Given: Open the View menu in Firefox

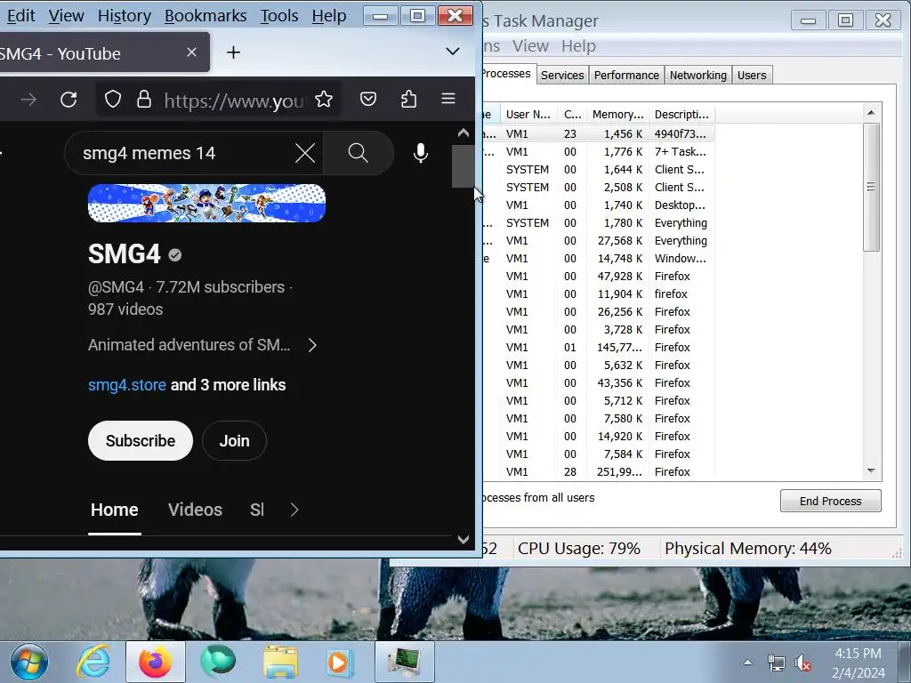Looking at the screenshot, I should click(66, 16).
